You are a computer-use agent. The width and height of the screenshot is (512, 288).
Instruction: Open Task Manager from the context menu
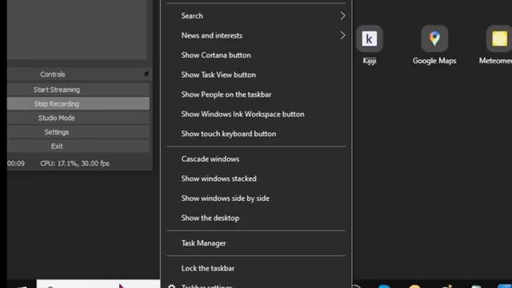(256, 243)
